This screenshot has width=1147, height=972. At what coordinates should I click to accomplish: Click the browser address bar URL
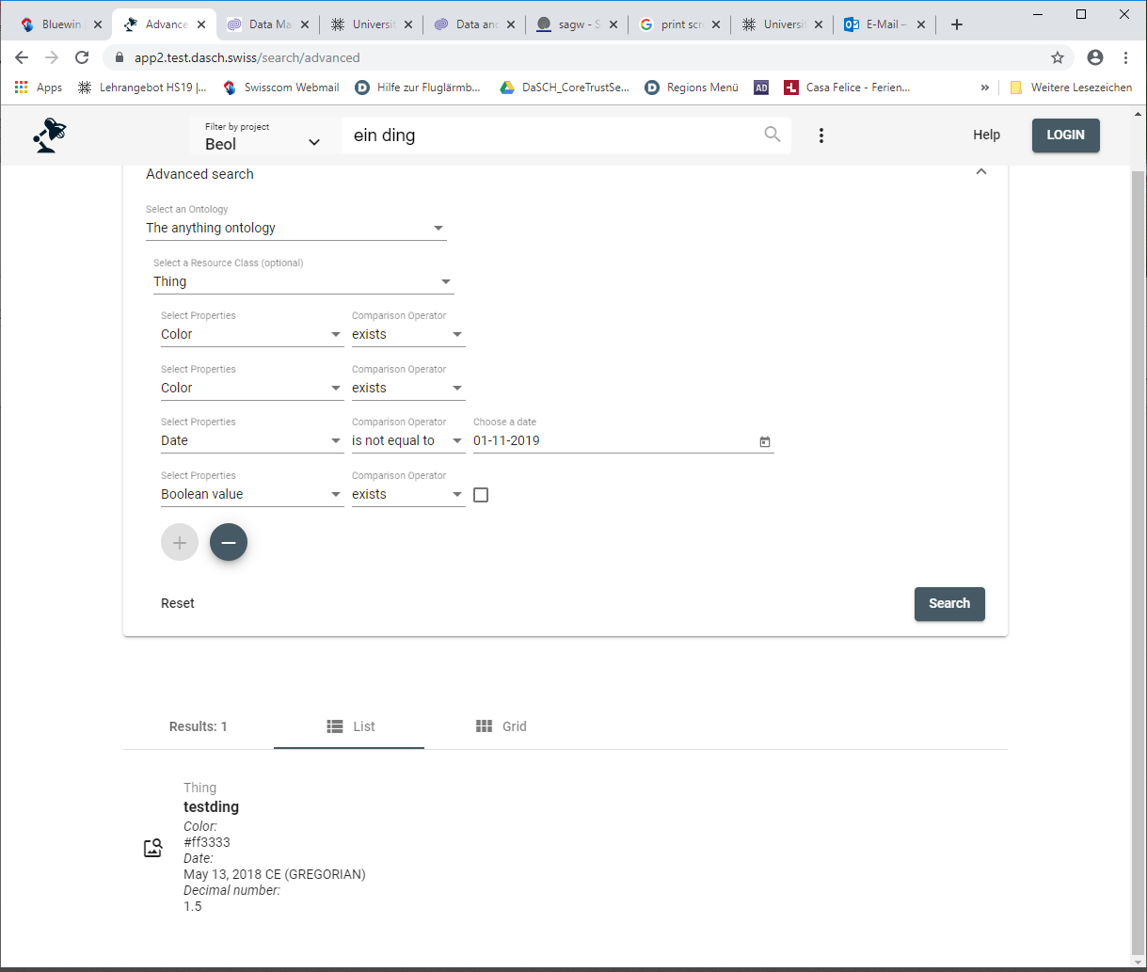pyautogui.click(x=247, y=57)
